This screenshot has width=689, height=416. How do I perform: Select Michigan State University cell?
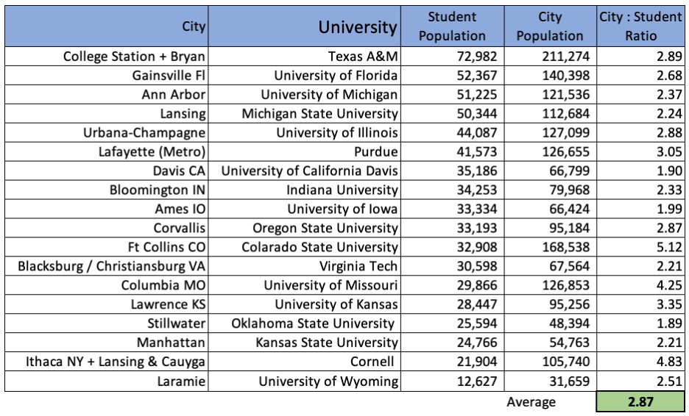click(319, 114)
